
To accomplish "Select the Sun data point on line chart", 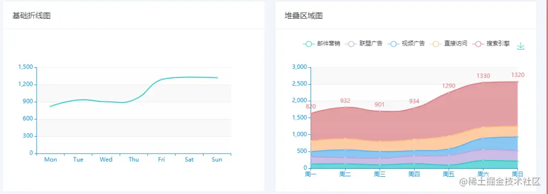I will (x=217, y=78).
